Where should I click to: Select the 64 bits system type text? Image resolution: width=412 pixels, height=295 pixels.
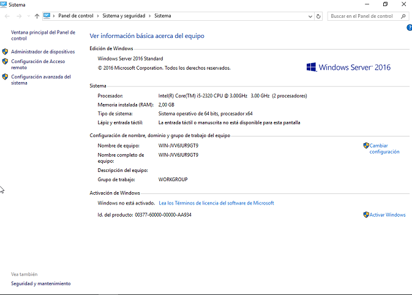click(205, 113)
